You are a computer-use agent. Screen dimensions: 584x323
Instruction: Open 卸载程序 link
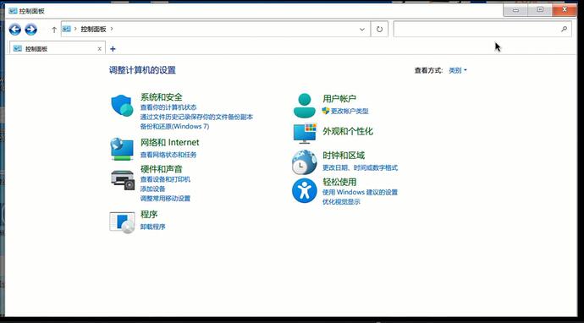[152, 227]
